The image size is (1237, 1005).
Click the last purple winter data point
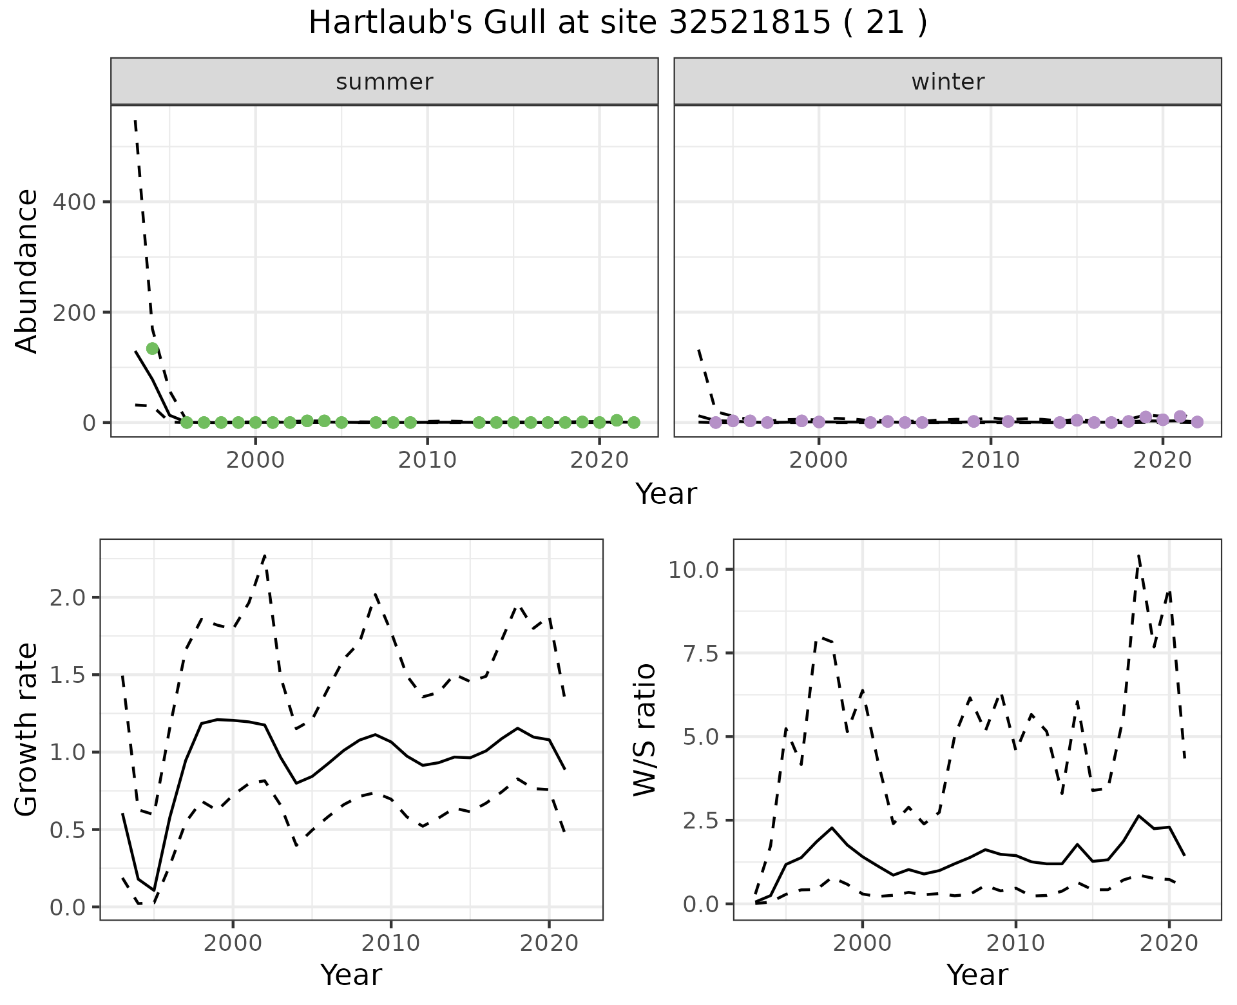pos(1197,422)
